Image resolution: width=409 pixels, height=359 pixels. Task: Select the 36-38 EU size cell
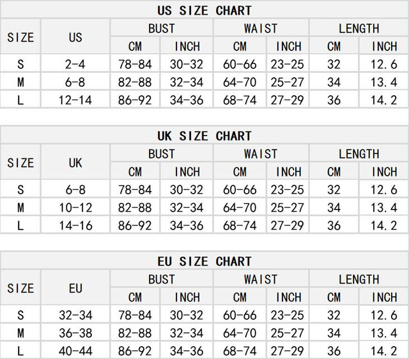[75, 333]
